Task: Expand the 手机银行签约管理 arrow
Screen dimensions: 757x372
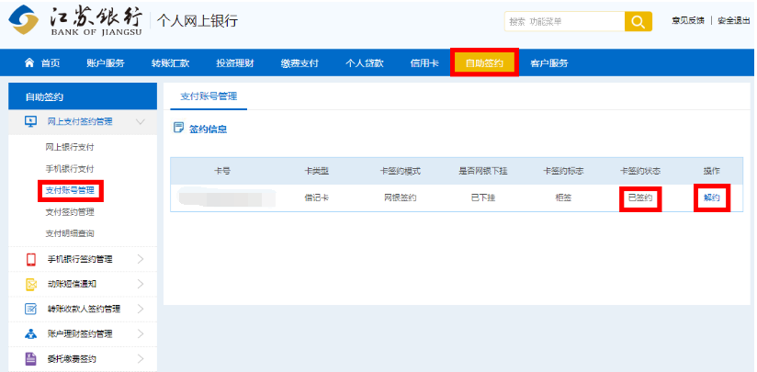Action: (x=140, y=259)
